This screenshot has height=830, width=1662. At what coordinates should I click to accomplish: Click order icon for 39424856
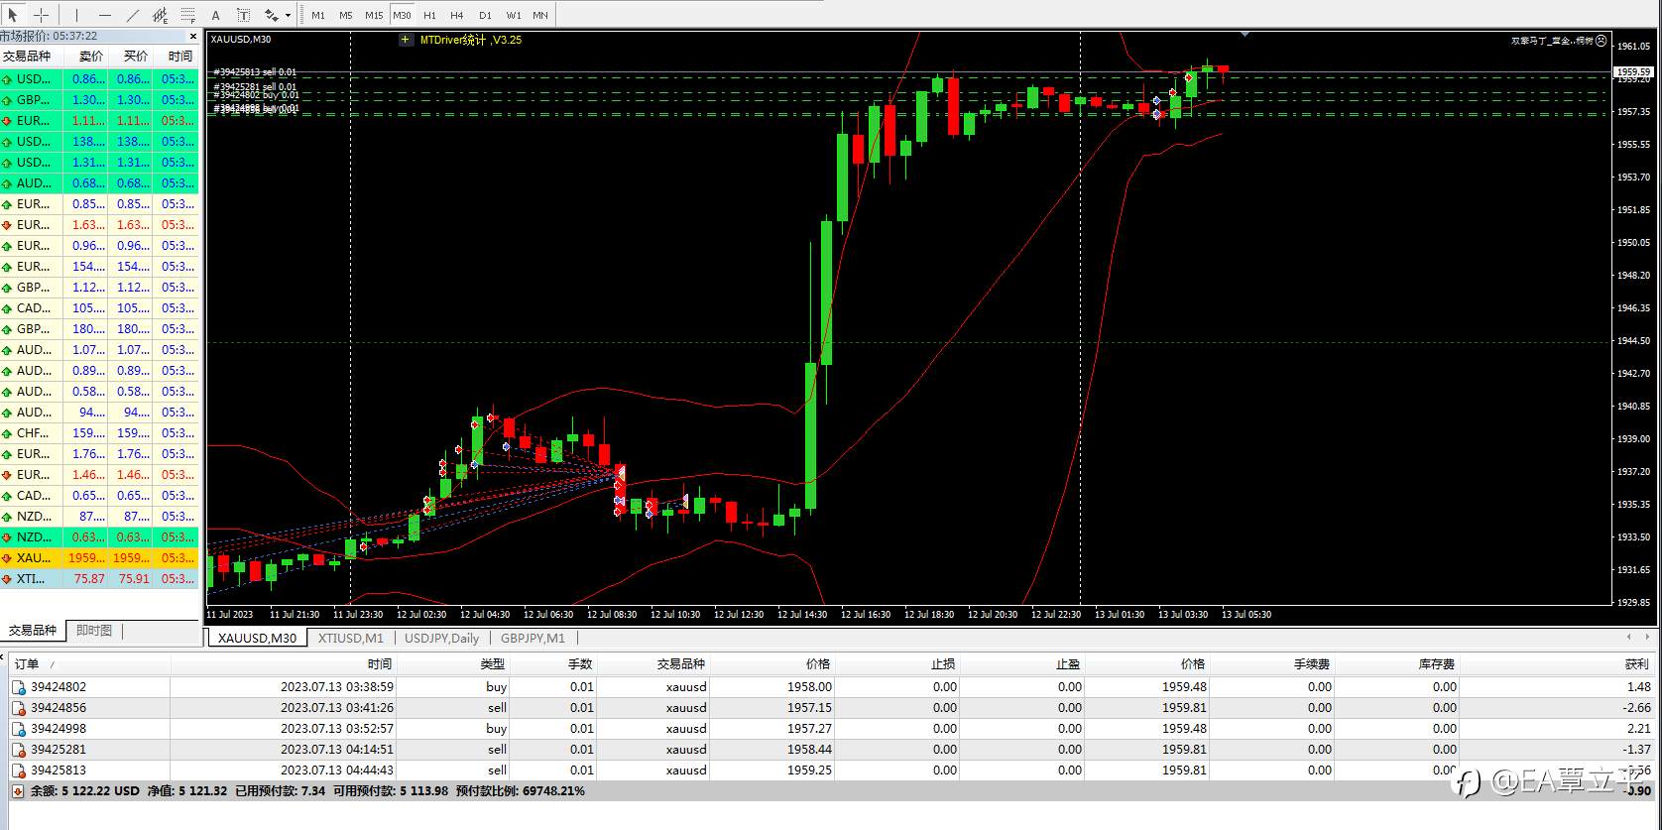19,707
